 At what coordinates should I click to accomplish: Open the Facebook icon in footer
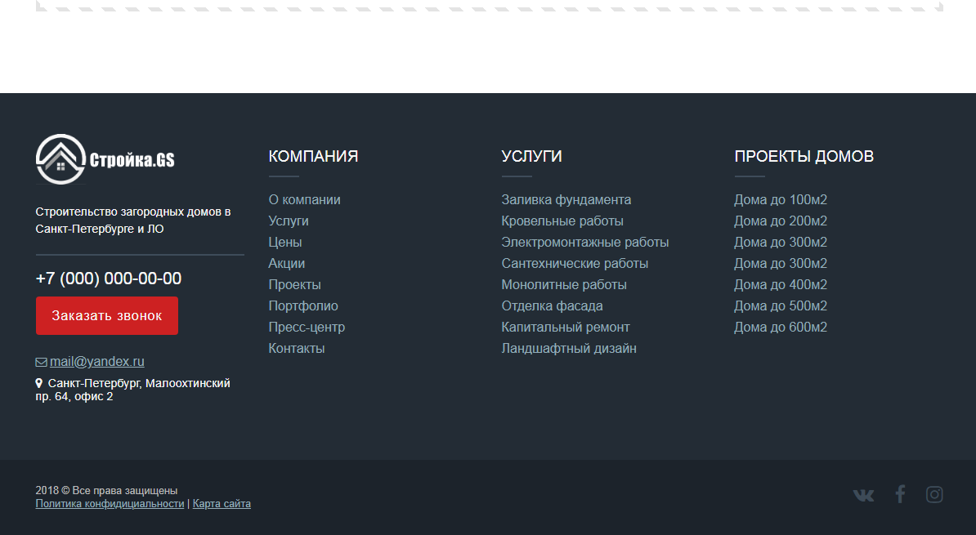[x=900, y=494]
